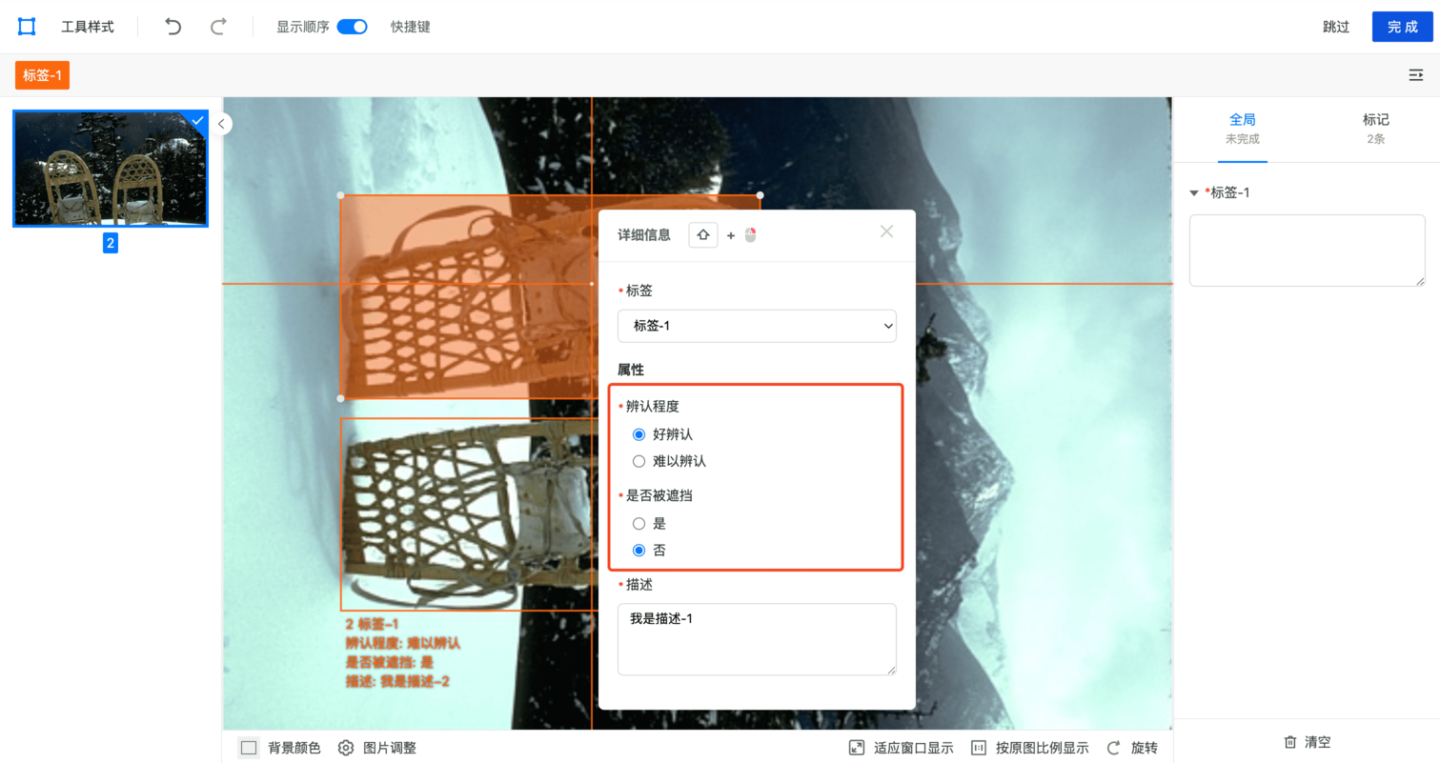Click the mouse shortcut icon in the dialog header

pyautogui.click(x=750, y=235)
